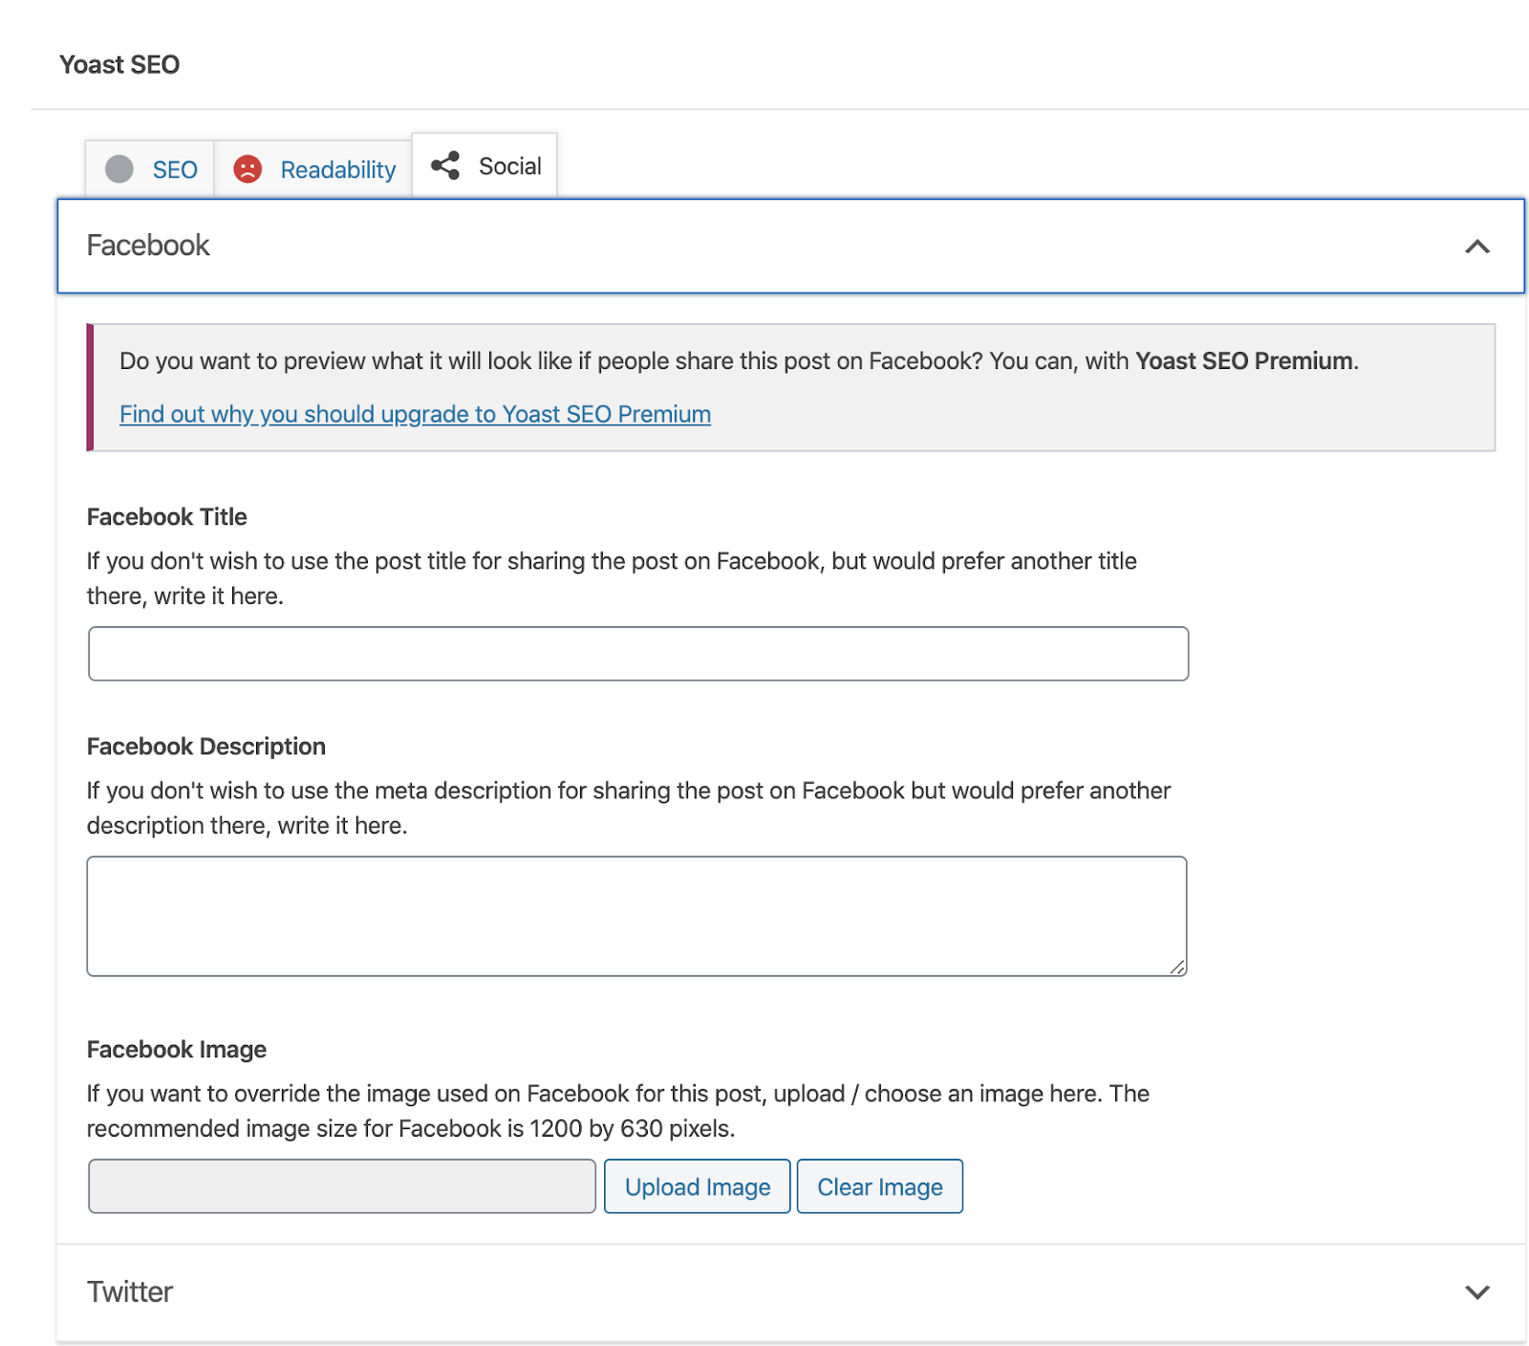The image size is (1529, 1346).
Task: Focus the Facebook Title text field
Action: pyautogui.click(x=637, y=654)
